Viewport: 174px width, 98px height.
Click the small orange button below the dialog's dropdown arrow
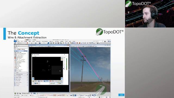click(62, 60)
